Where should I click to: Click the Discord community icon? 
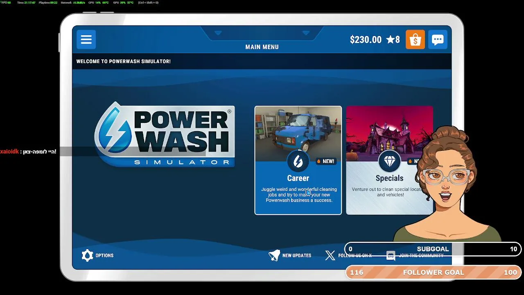[x=391, y=256]
